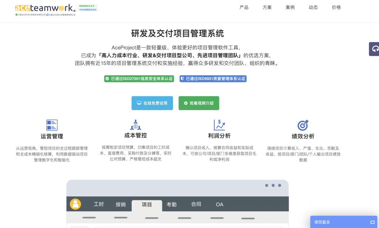The image size is (379, 228).
Task: Open the 方案 menu
Action: pyautogui.click(x=267, y=7)
